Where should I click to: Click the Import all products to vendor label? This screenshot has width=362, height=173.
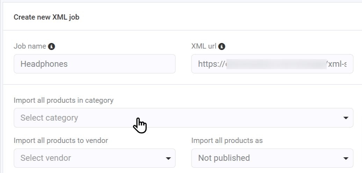61,140
